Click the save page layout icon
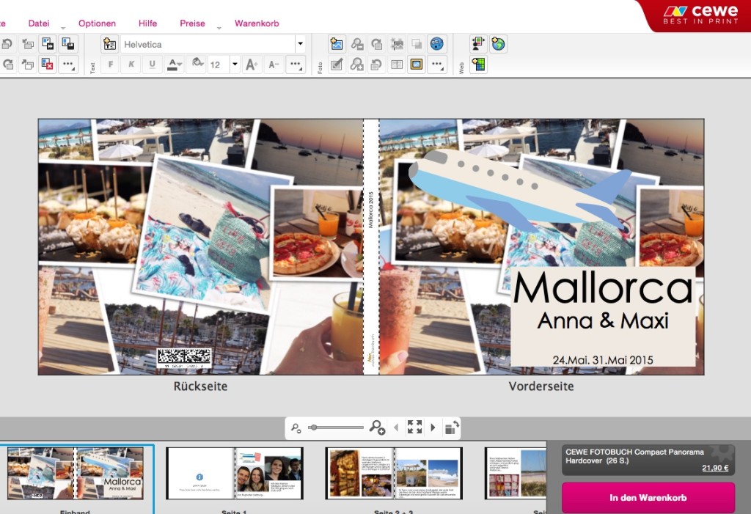The image size is (751, 514). (68, 44)
